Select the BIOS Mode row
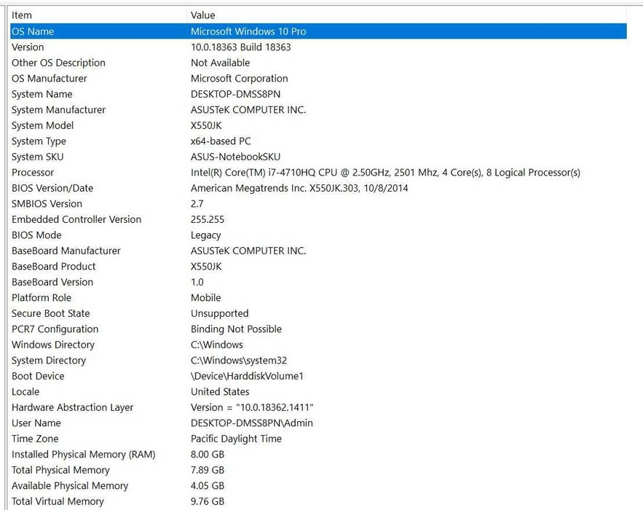Screen dimensions: 643x510 (318, 235)
